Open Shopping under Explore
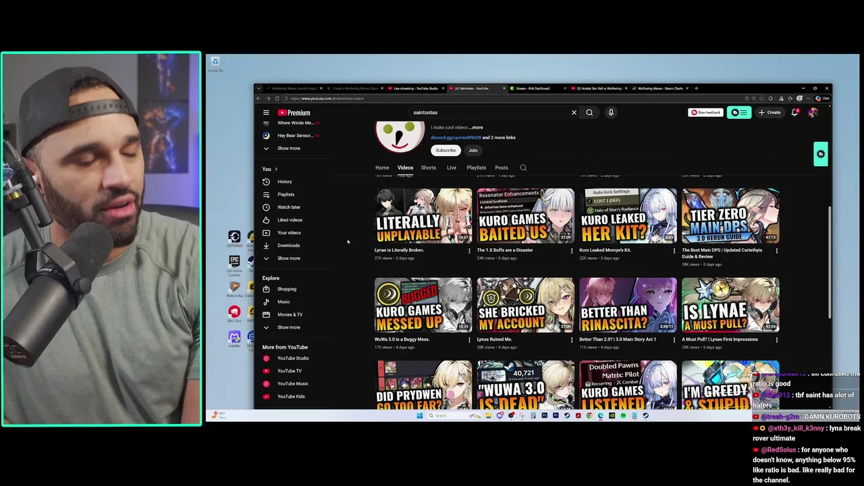The image size is (864, 486). [x=288, y=289]
